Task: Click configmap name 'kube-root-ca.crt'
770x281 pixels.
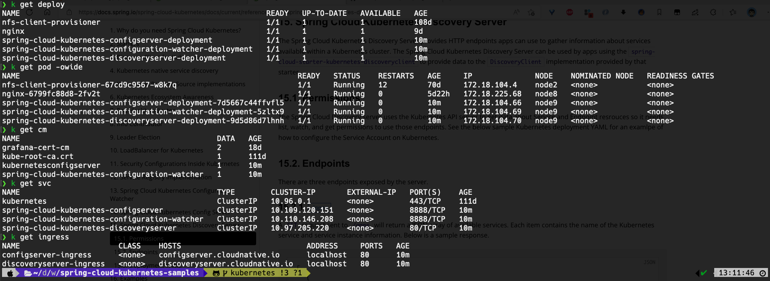Action: click(x=37, y=157)
